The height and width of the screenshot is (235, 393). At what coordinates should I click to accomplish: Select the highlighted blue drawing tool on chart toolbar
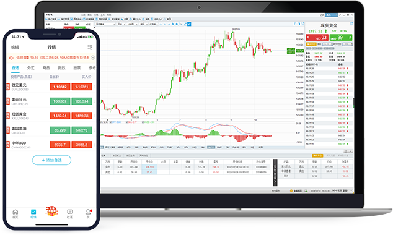coord(189,24)
